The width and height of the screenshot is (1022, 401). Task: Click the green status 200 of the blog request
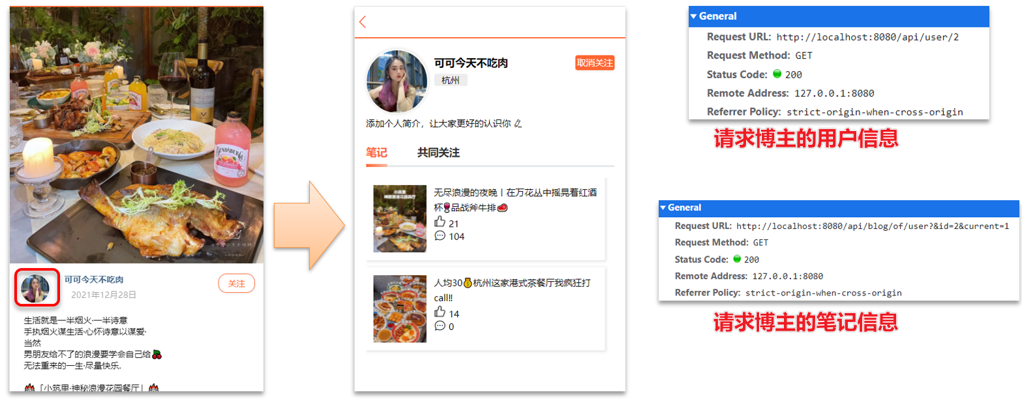click(x=746, y=260)
